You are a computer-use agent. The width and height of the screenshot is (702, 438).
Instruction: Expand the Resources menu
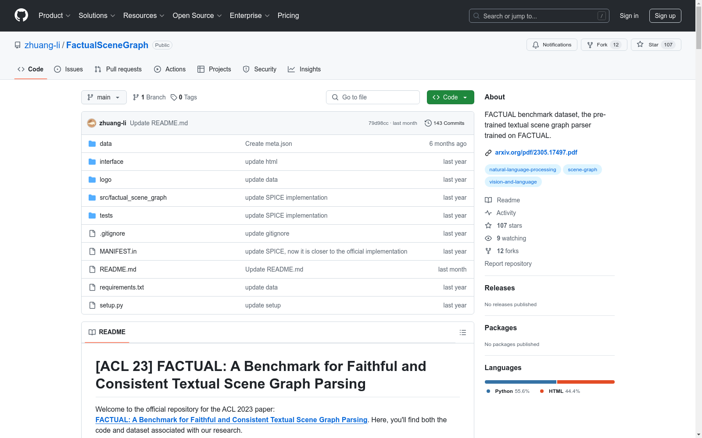(x=144, y=16)
